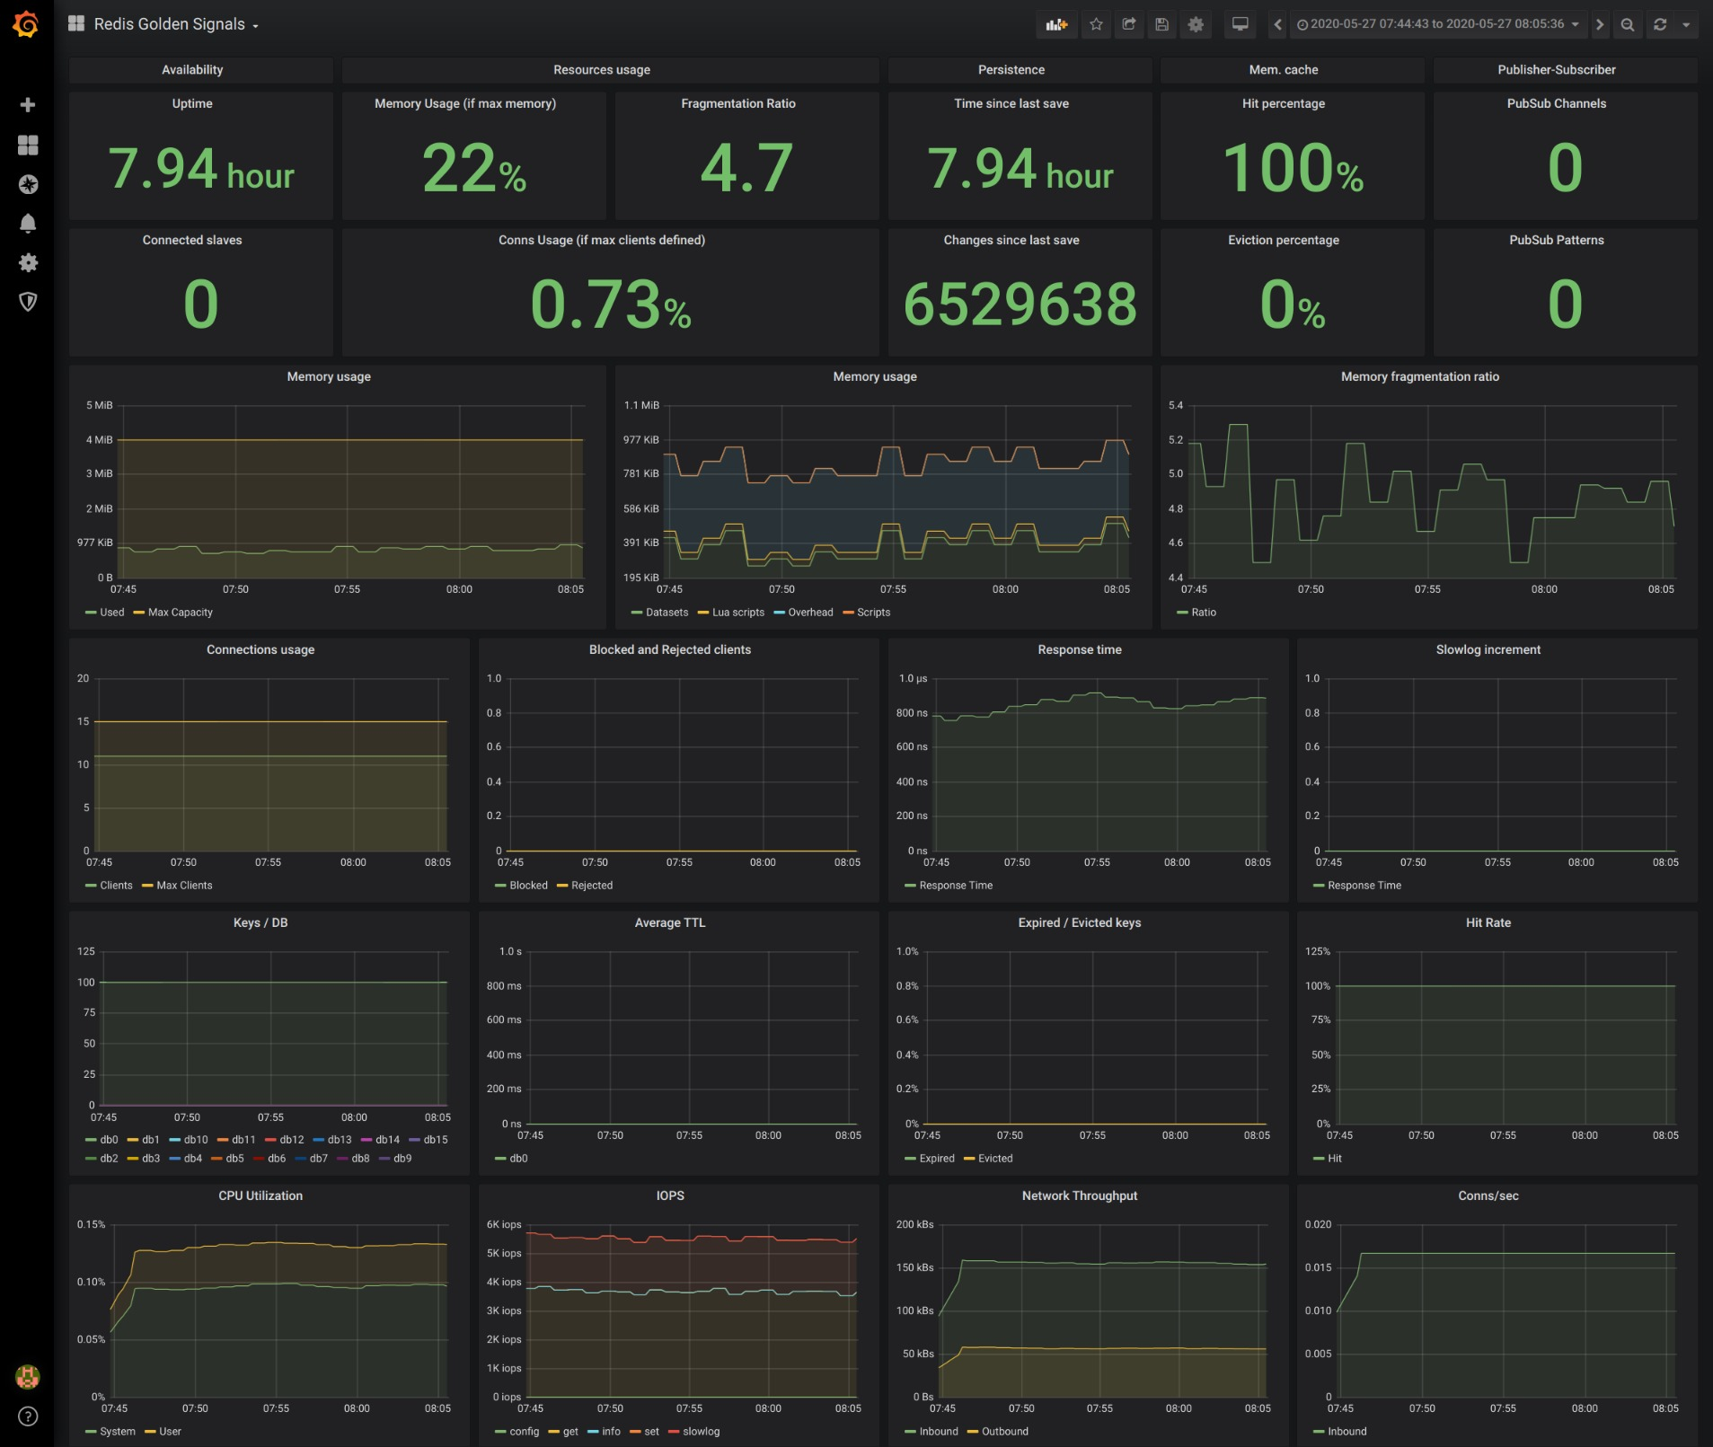Click the refresh dashboard icon
The image size is (1713, 1447).
[1660, 24]
